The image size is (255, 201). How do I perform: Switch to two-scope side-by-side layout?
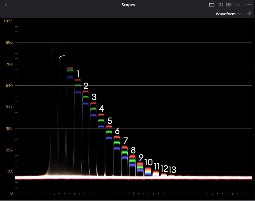pos(220,5)
